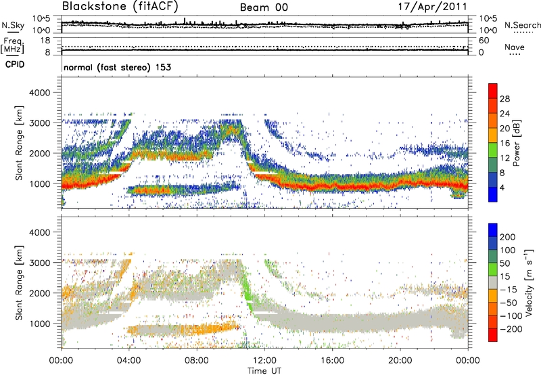This screenshot has height=375, width=541.
Task: Click the power colorbar red segment at top
Action: click(x=493, y=91)
